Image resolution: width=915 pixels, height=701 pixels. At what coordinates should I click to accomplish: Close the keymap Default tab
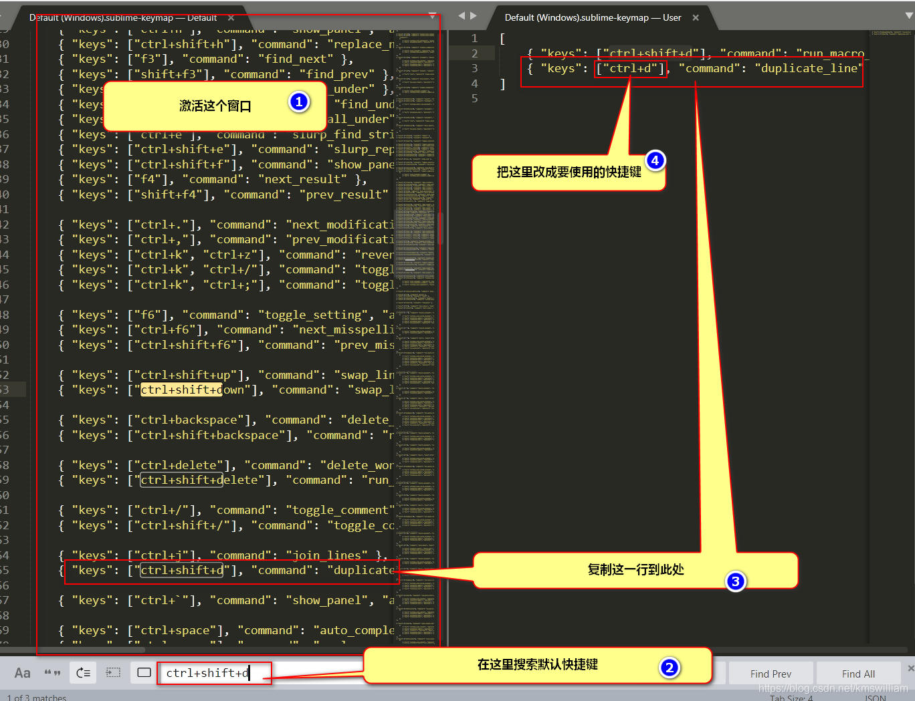[x=231, y=18]
